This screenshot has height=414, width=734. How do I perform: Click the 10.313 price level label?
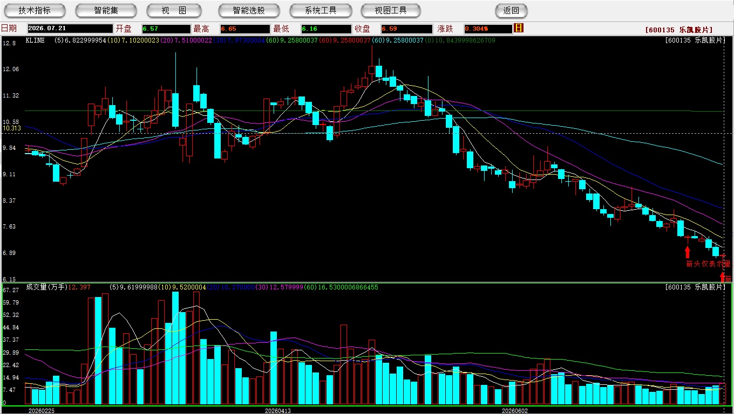coord(12,128)
